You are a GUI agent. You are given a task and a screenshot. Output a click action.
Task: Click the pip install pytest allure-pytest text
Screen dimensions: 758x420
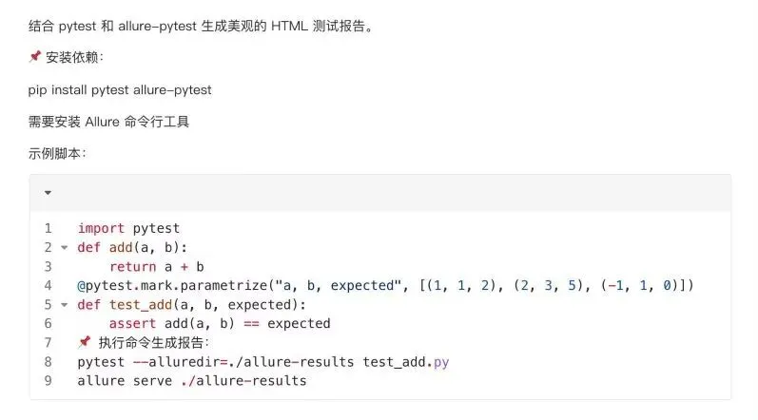coord(120,89)
